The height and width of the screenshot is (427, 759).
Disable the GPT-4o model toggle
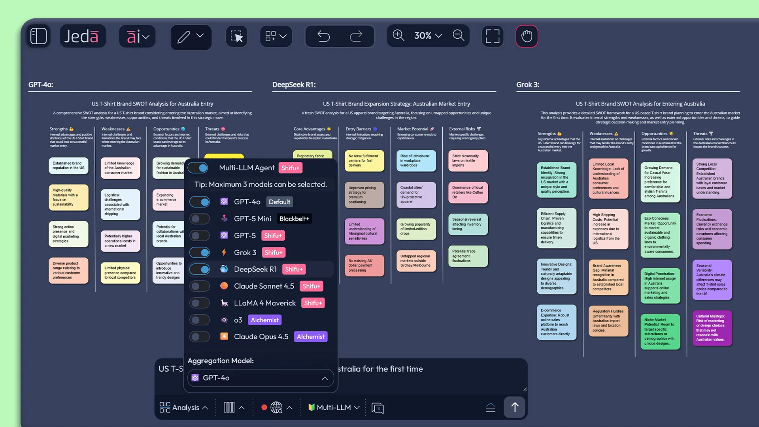coord(200,202)
